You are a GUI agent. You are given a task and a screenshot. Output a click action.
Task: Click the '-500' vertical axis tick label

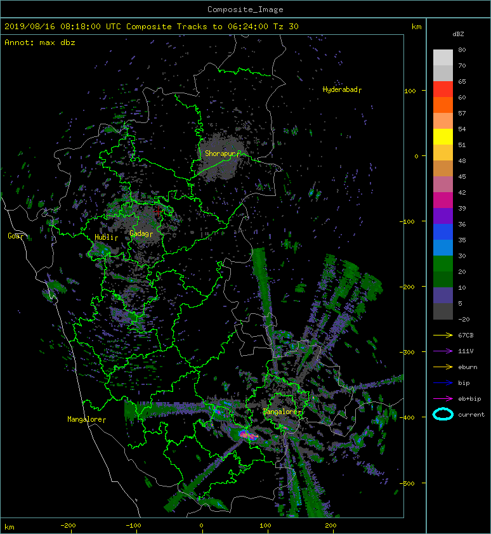407,484
